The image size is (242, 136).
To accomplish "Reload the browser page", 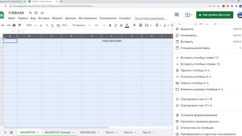I will click(x=6, y=6).
